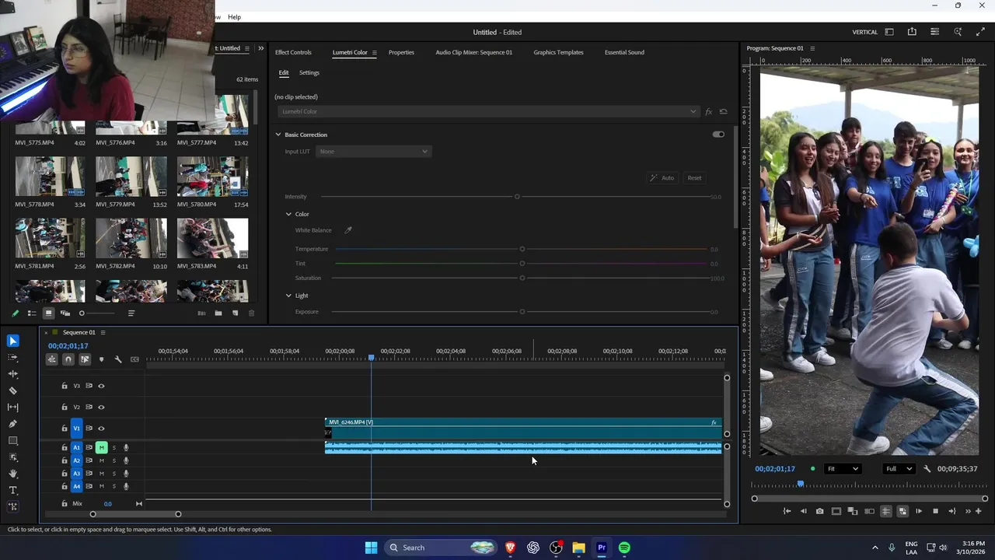995x560 pixels.
Task: Switch to the Effect Controls tab
Action: [293, 52]
